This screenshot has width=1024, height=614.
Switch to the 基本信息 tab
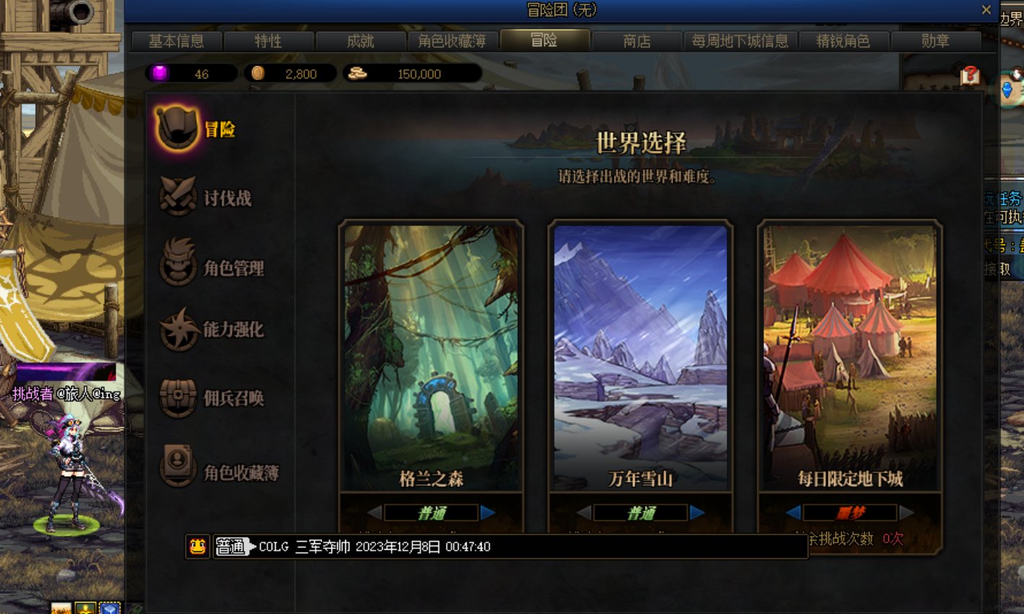176,41
